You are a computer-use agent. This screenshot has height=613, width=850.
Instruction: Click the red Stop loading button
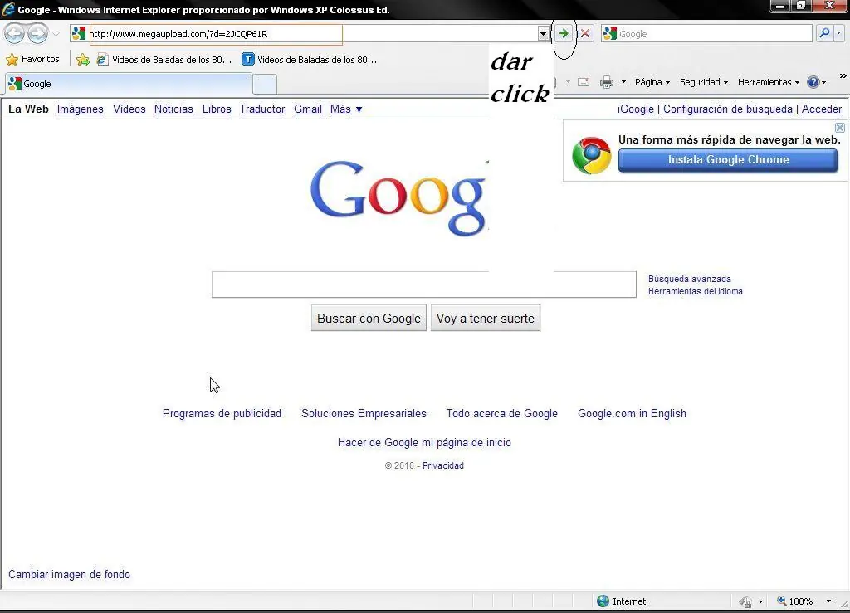[585, 33]
